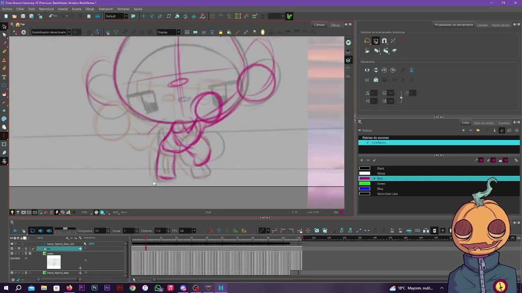The image size is (522, 293).
Task: Switch to the Dibujo view tab
Action: click(335, 25)
